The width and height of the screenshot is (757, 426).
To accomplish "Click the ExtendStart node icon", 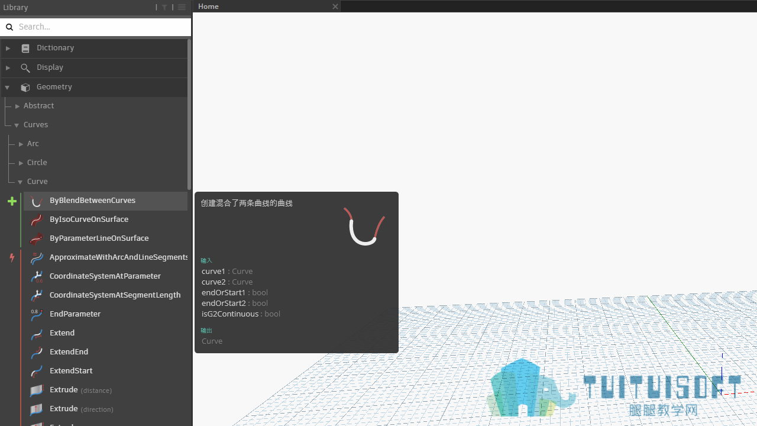I will [37, 372].
